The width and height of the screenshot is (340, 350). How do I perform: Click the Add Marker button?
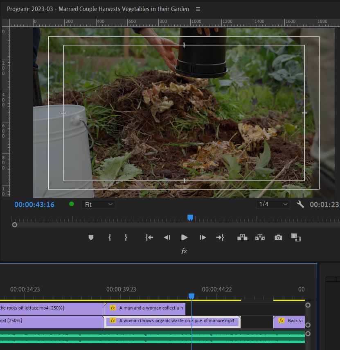tap(91, 237)
